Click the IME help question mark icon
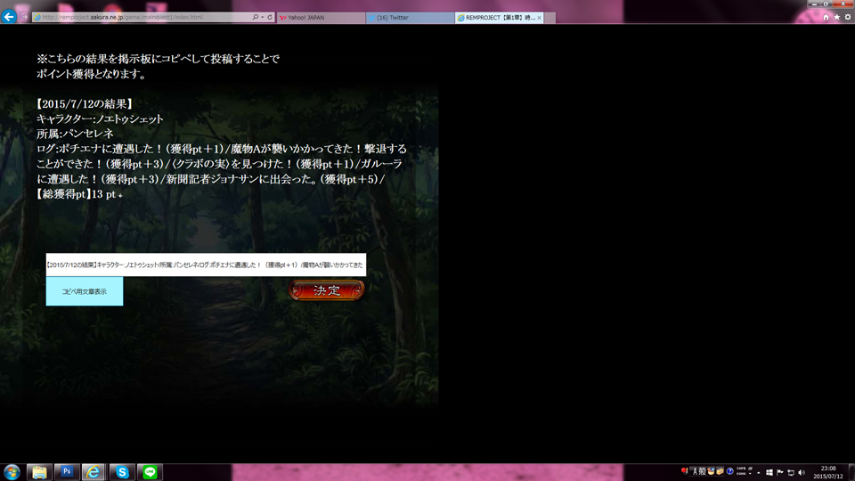 (x=729, y=472)
